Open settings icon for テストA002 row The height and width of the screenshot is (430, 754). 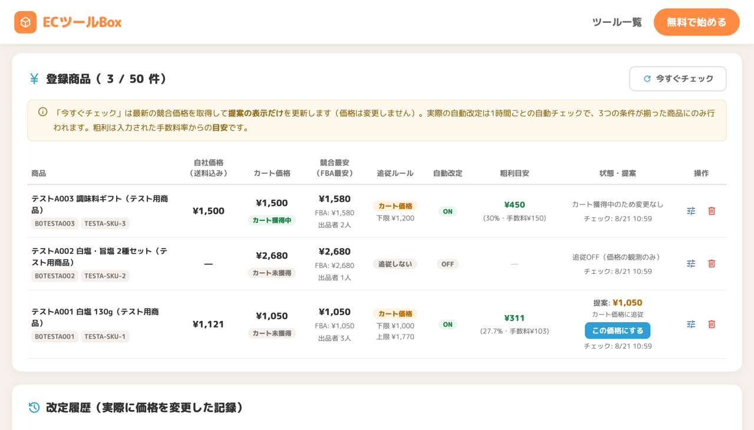click(x=691, y=264)
